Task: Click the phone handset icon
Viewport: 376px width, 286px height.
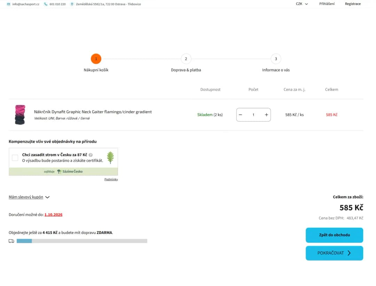Action: coord(46,4)
